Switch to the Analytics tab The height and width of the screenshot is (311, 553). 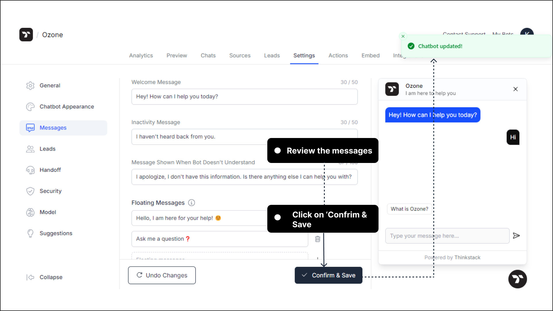(x=141, y=55)
